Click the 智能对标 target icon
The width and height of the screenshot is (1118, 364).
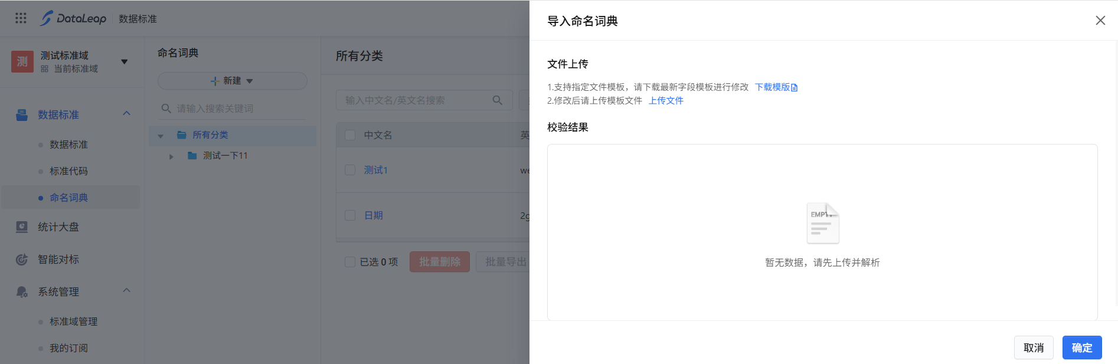(x=22, y=260)
